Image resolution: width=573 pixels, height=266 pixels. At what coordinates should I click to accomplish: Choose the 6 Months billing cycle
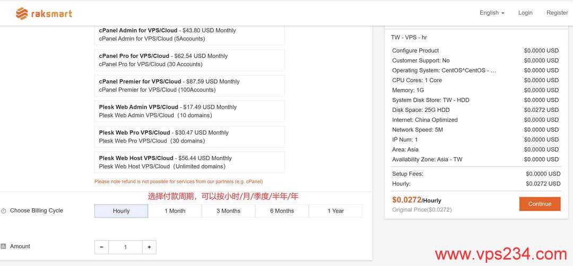point(282,211)
